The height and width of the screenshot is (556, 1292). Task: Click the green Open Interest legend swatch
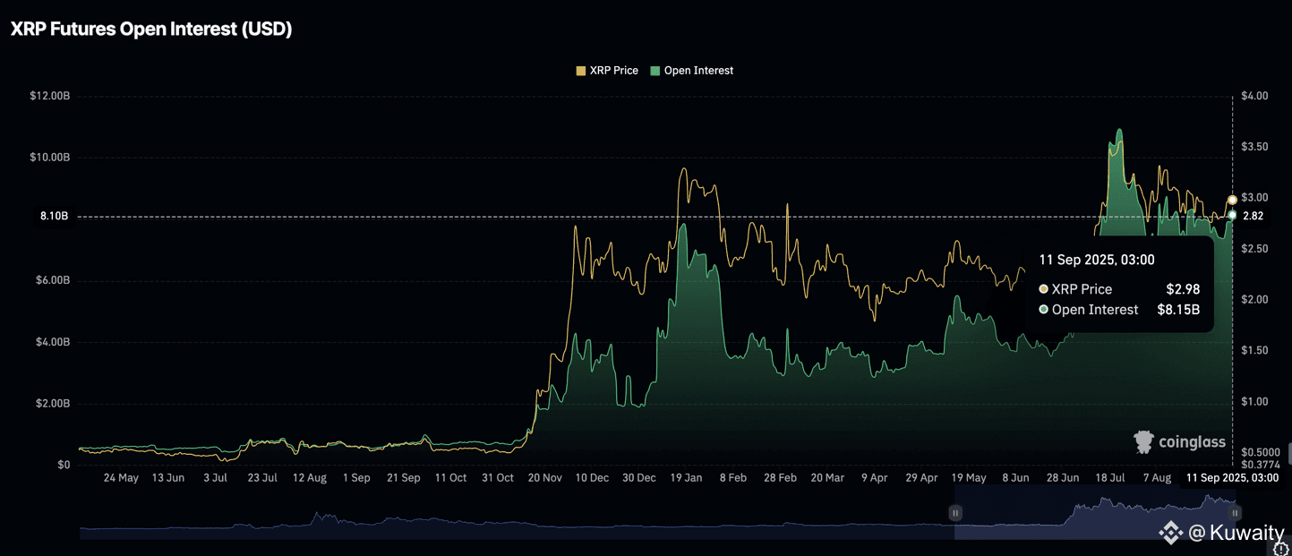pos(655,71)
